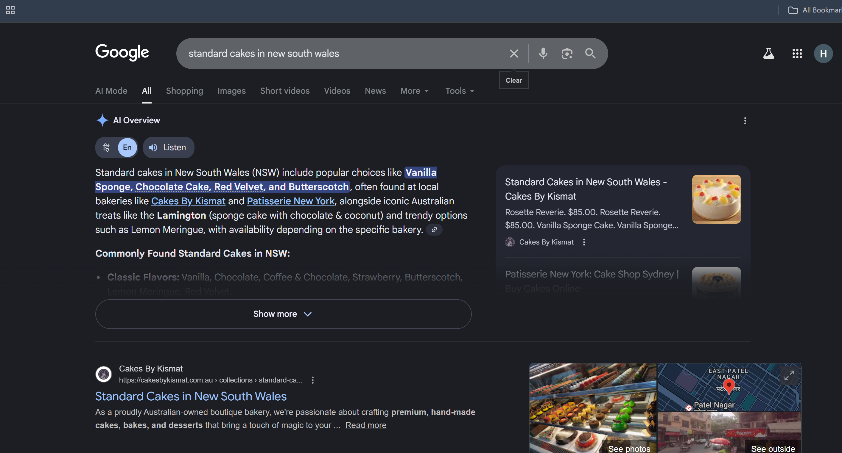The image size is (842, 453).
Task: Open AI Overview three-dot options
Action: point(745,121)
